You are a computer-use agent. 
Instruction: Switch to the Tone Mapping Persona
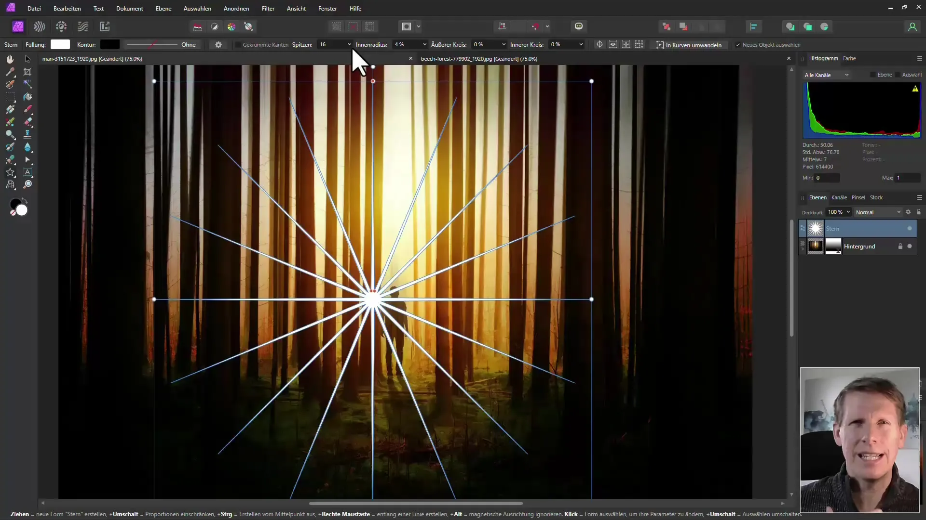(83, 26)
